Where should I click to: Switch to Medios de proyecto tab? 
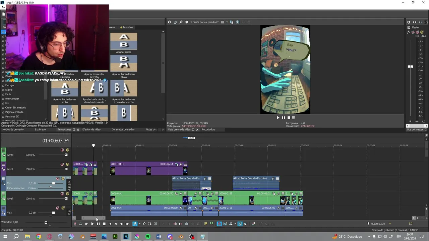point(13,130)
